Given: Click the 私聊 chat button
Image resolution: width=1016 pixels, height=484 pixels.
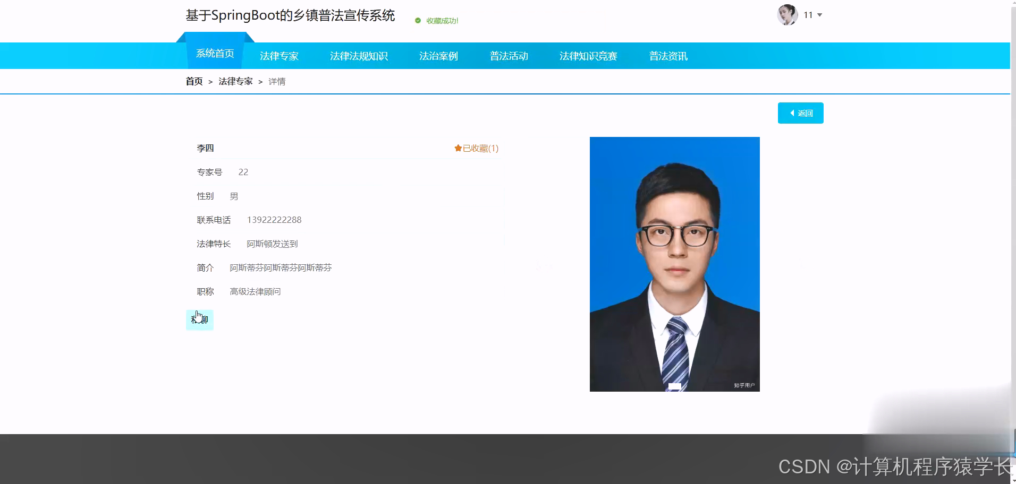Looking at the screenshot, I should pos(199,319).
